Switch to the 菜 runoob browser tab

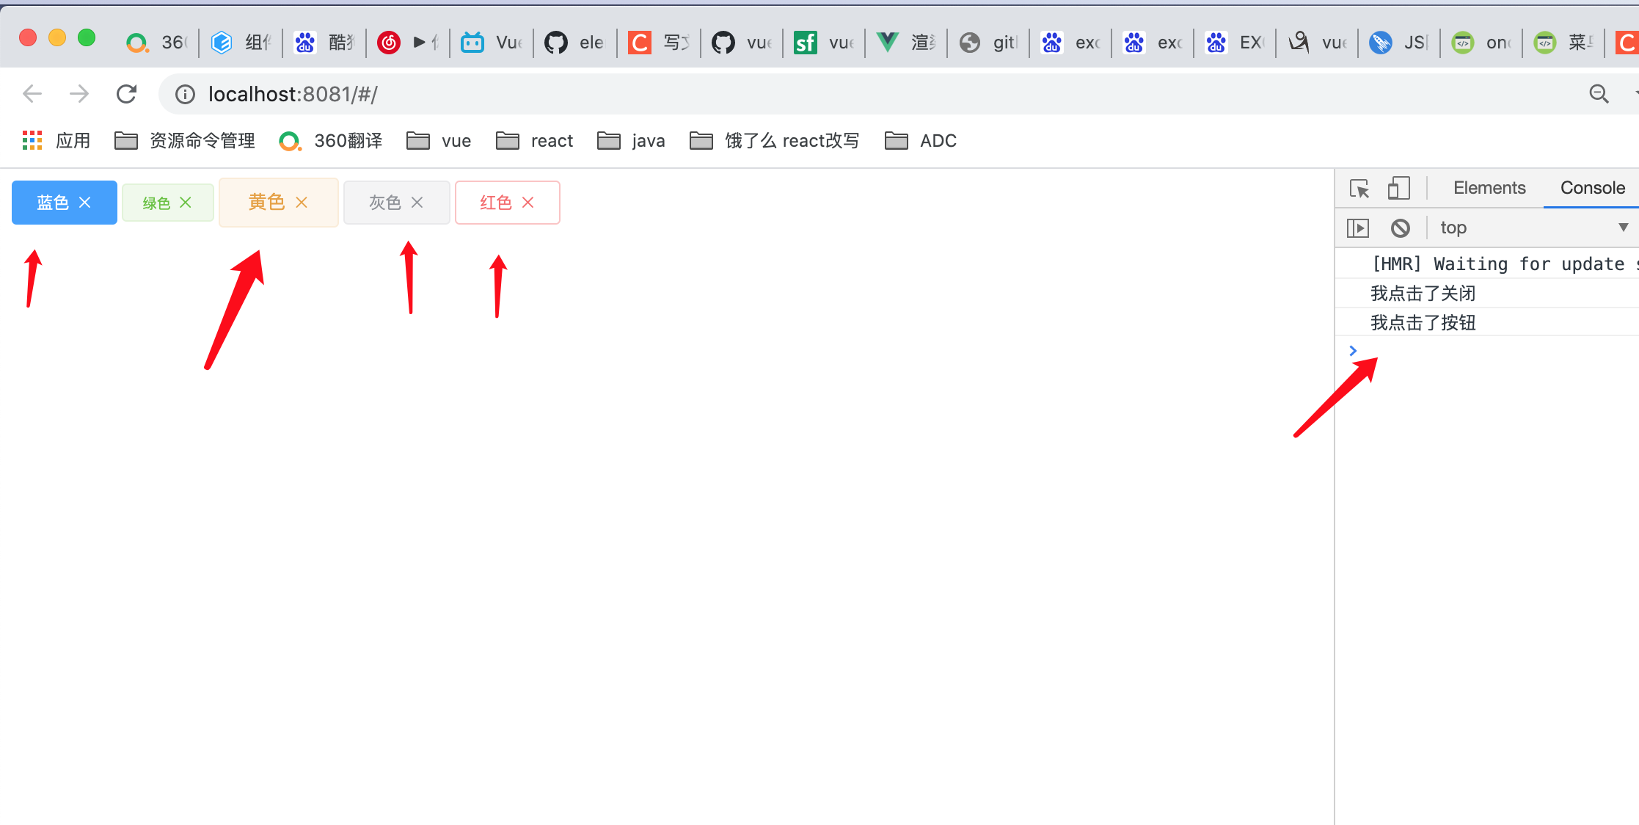click(1563, 43)
